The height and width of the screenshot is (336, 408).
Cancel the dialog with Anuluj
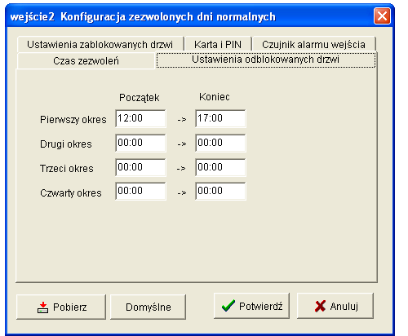pyautogui.click(x=335, y=306)
